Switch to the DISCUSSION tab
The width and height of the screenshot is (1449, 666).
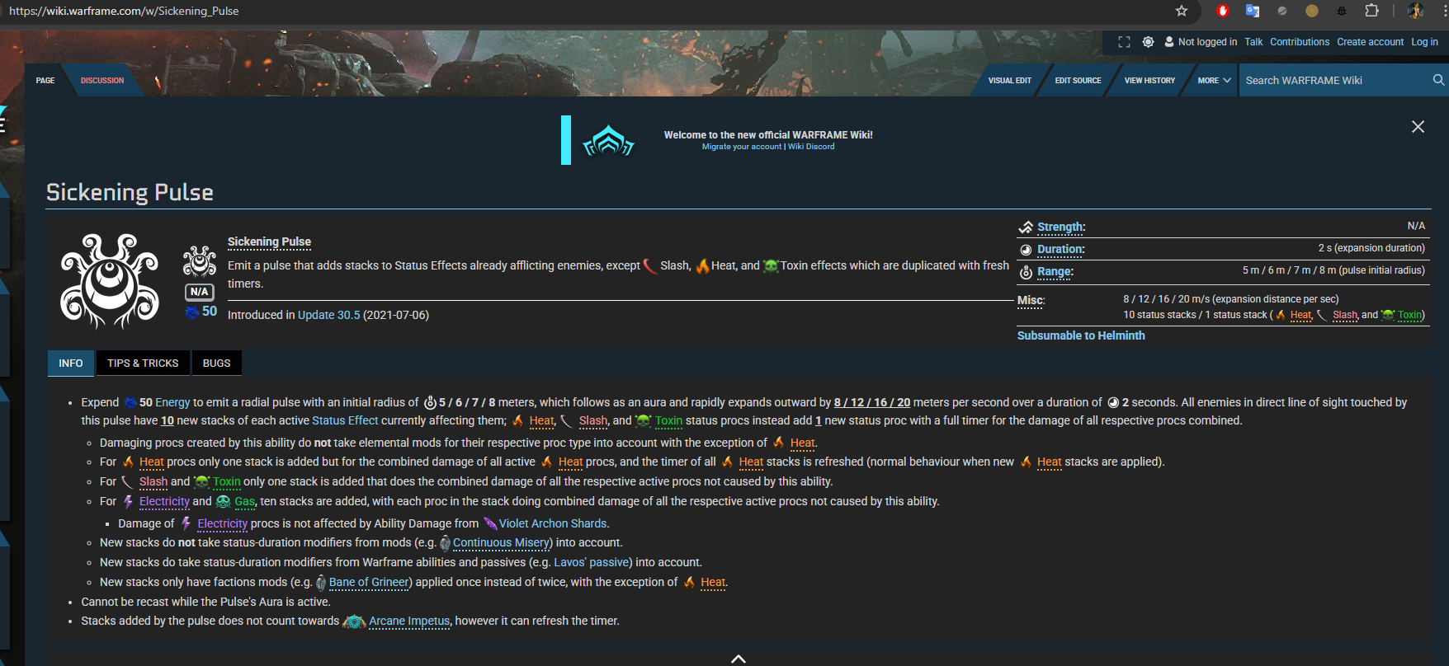coord(102,81)
